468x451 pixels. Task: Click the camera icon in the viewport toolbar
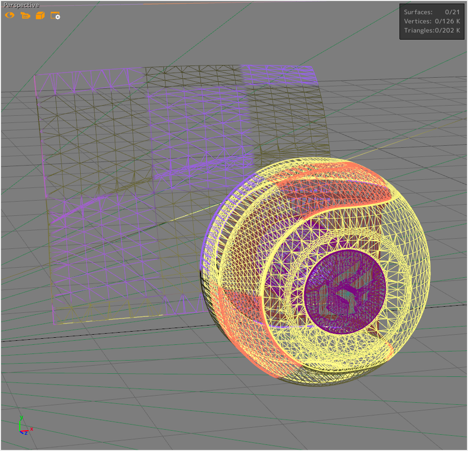click(x=25, y=16)
